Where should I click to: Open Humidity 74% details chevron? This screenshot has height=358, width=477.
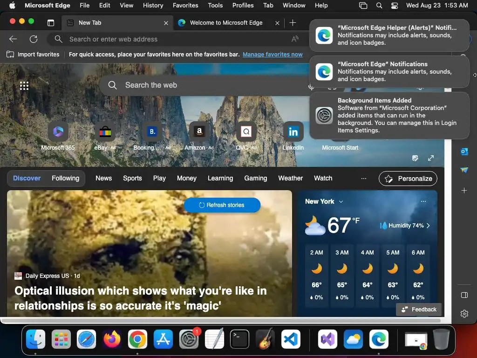point(429,226)
